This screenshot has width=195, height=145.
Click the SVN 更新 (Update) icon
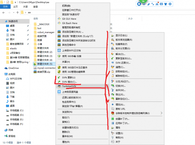(59, 78)
